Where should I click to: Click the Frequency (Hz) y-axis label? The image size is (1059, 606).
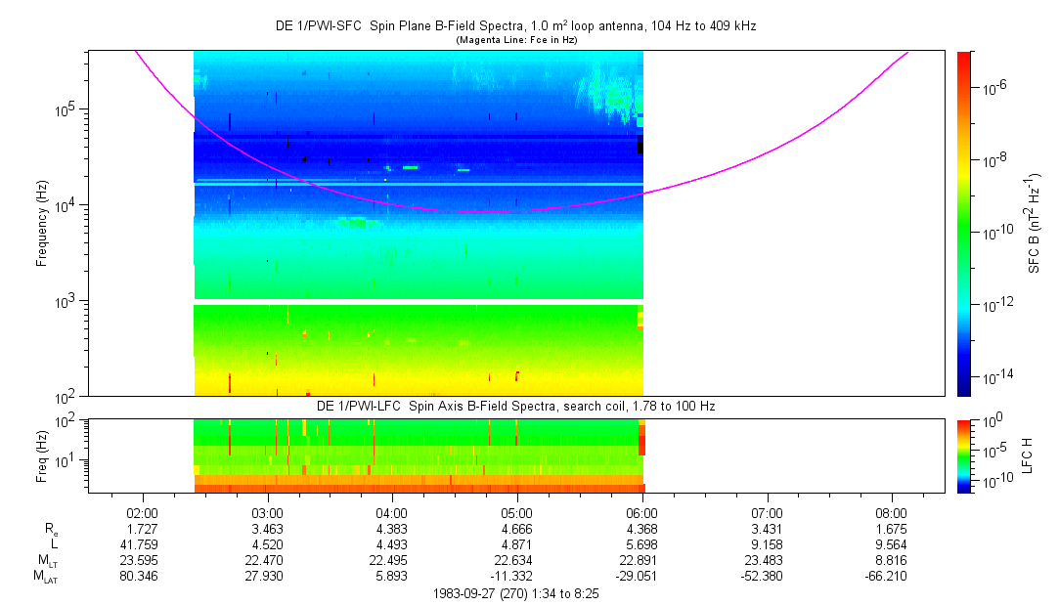tap(42, 224)
